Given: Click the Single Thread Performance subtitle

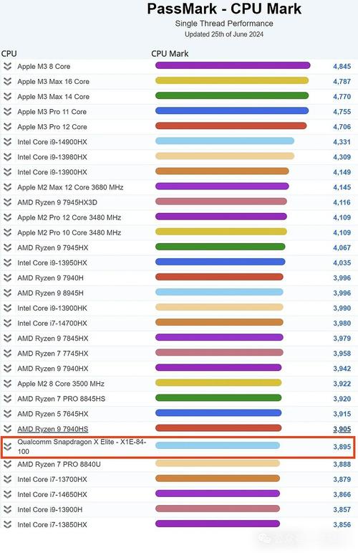Looking at the screenshot, I should pos(224,24).
